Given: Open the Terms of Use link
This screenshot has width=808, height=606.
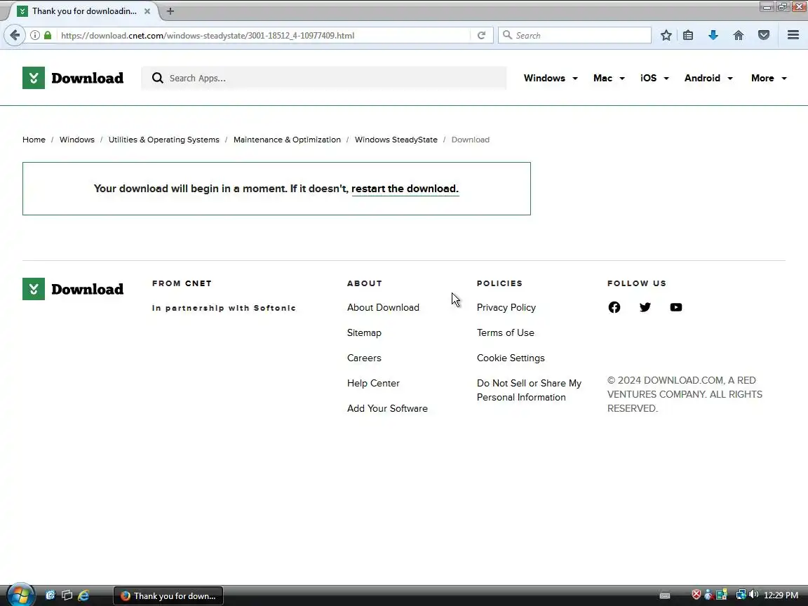Looking at the screenshot, I should [x=505, y=332].
